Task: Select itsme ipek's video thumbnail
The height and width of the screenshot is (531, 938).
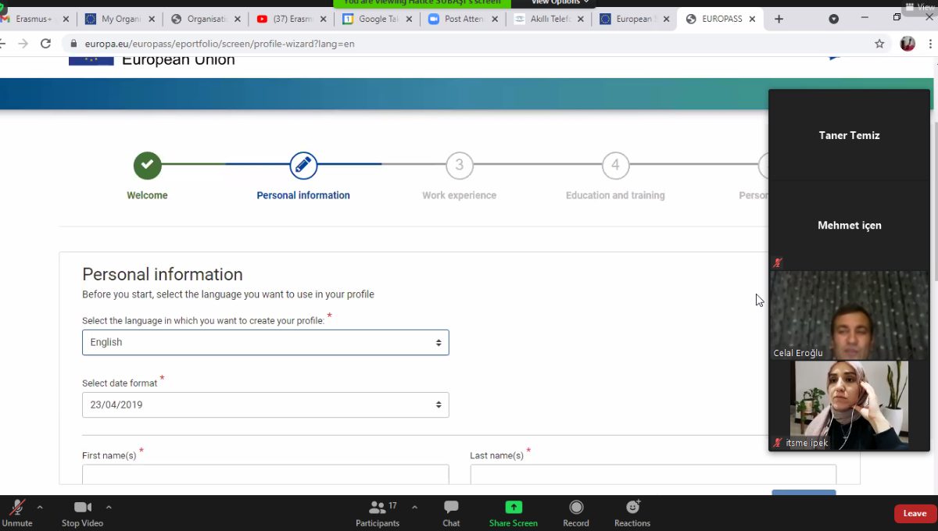Action: (850, 405)
